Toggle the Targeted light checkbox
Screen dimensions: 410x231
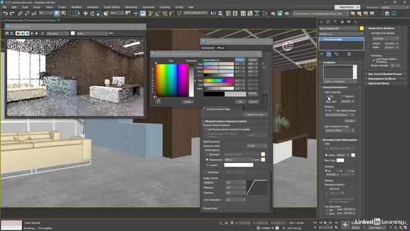(x=343, y=96)
